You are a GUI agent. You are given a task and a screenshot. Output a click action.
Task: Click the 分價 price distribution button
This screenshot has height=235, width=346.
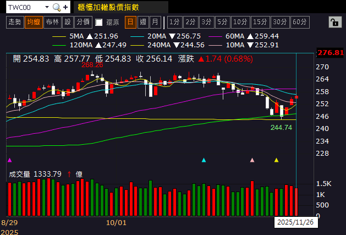coord(83,22)
